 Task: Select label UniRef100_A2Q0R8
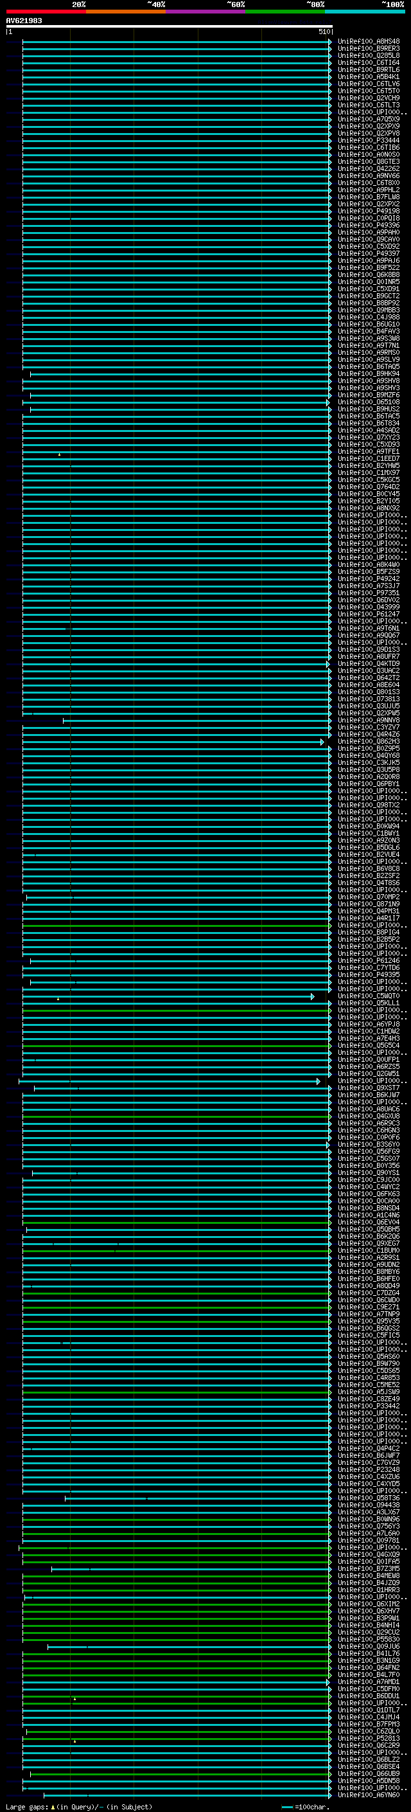[x=369, y=776]
